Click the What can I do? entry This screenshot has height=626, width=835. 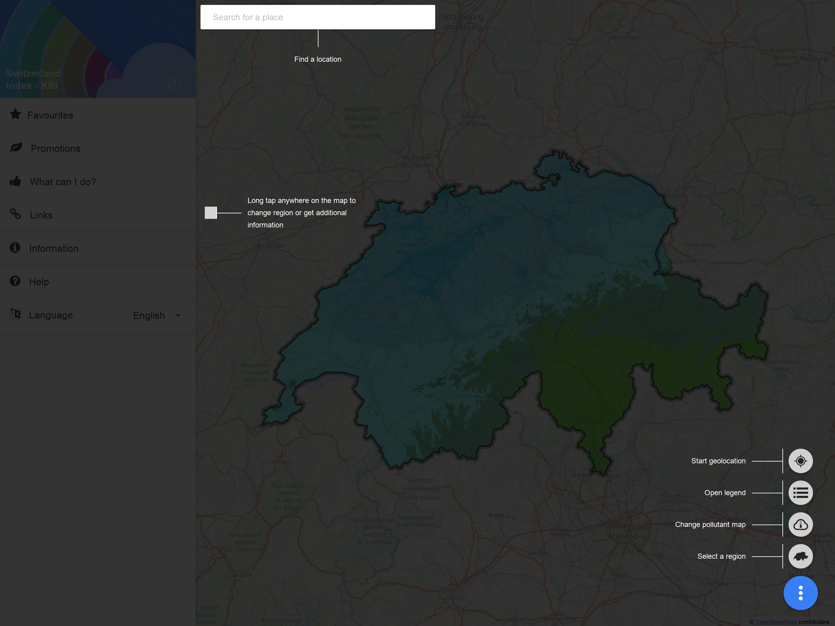[x=63, y=182]
